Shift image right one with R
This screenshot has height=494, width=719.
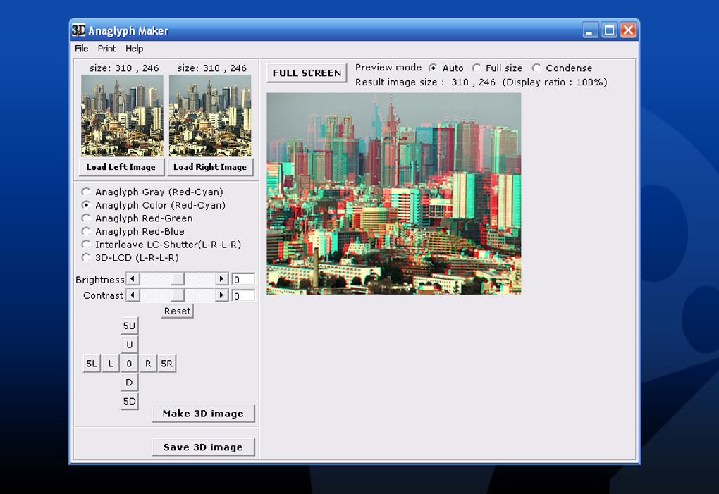pyautogui.click(x=148, y=364)
